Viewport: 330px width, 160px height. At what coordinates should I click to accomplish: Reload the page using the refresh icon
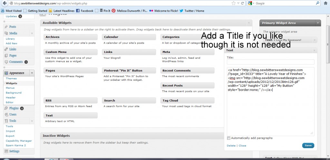[x=242, y=3]
